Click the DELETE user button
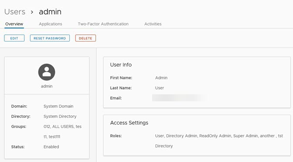293x162 pixels. tap(85, 38)
